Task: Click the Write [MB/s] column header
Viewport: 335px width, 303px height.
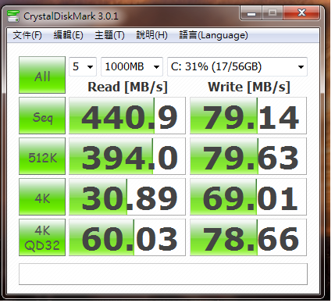Action: [x=249, y=87]
